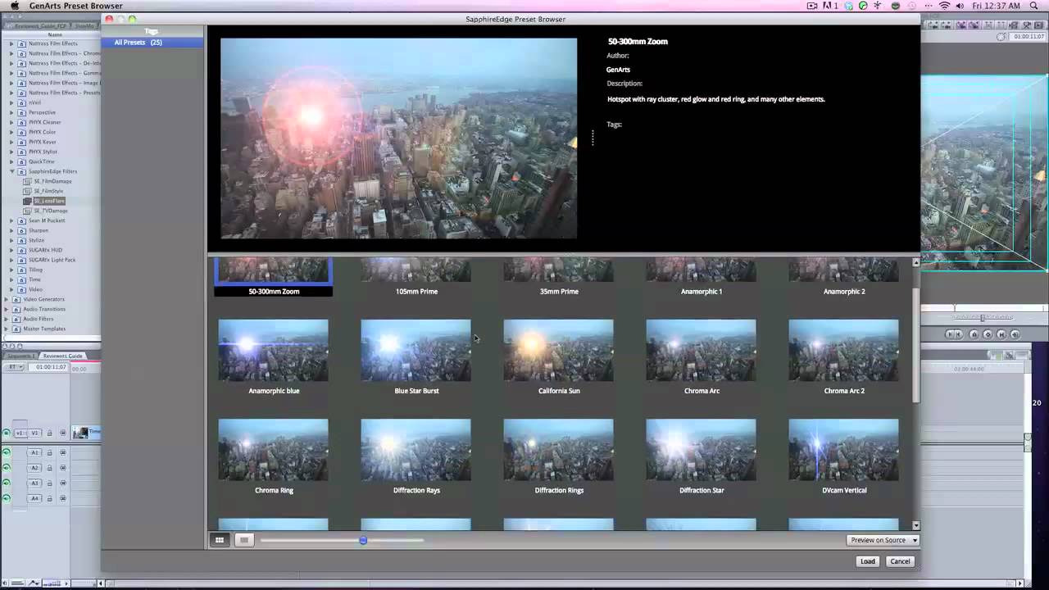Lock the A2 audio track
This screenshot has width=1049, height=590.
pos(49,468)
